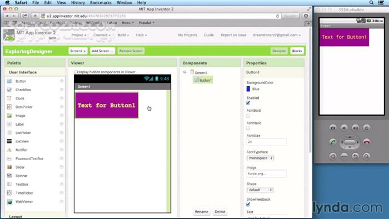Open Safari Bookmarks menu

pos(101,2)
